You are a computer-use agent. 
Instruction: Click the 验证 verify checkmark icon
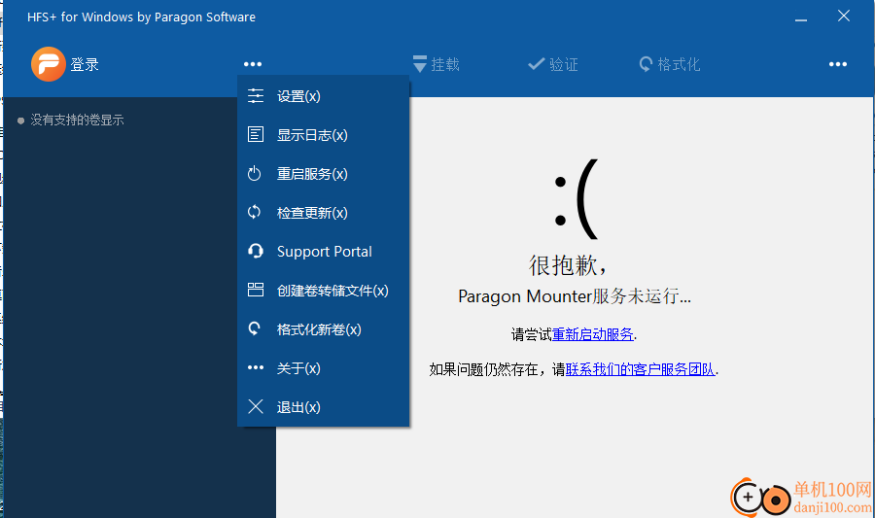point(537,64)
